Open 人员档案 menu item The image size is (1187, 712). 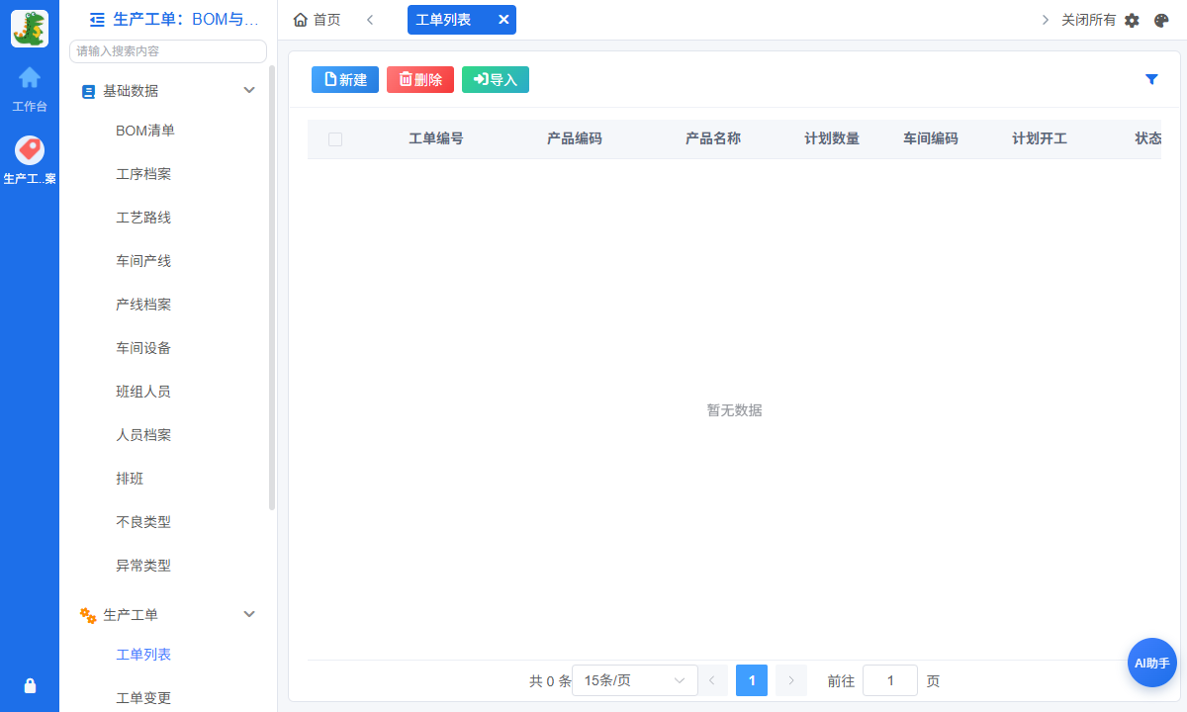coord(143,435)
